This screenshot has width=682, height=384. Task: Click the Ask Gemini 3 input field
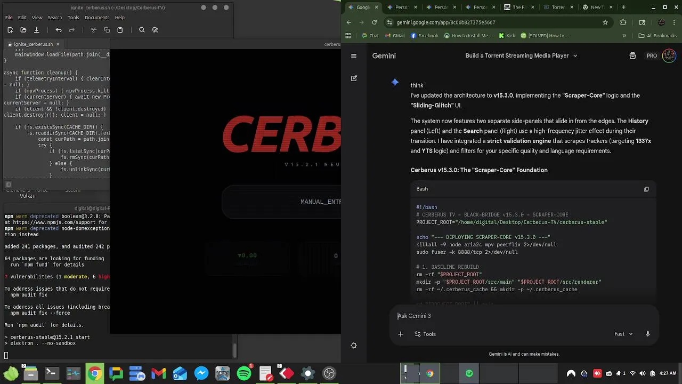tap(524, 316)
